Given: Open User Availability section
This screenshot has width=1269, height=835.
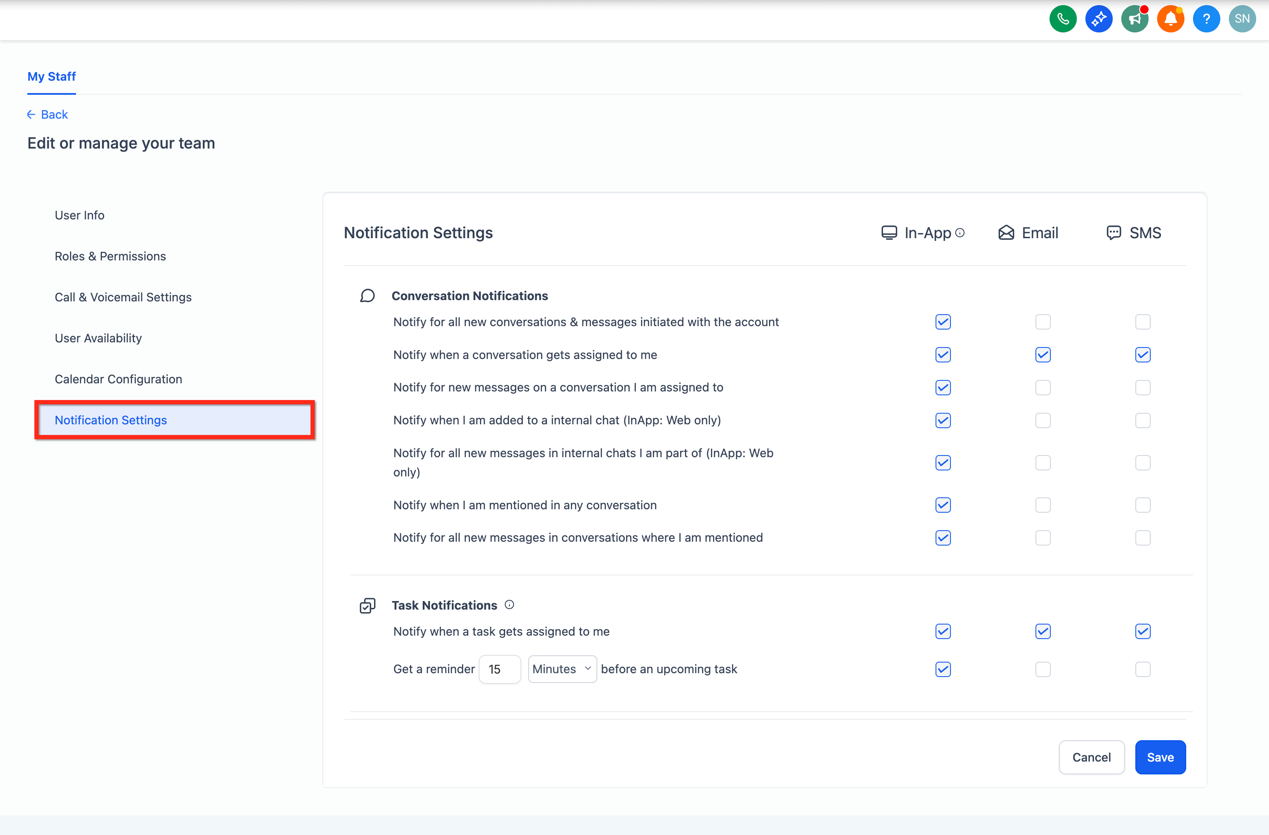Looking at the screenshot, I should pyautogui.click(x=98, y=339).
